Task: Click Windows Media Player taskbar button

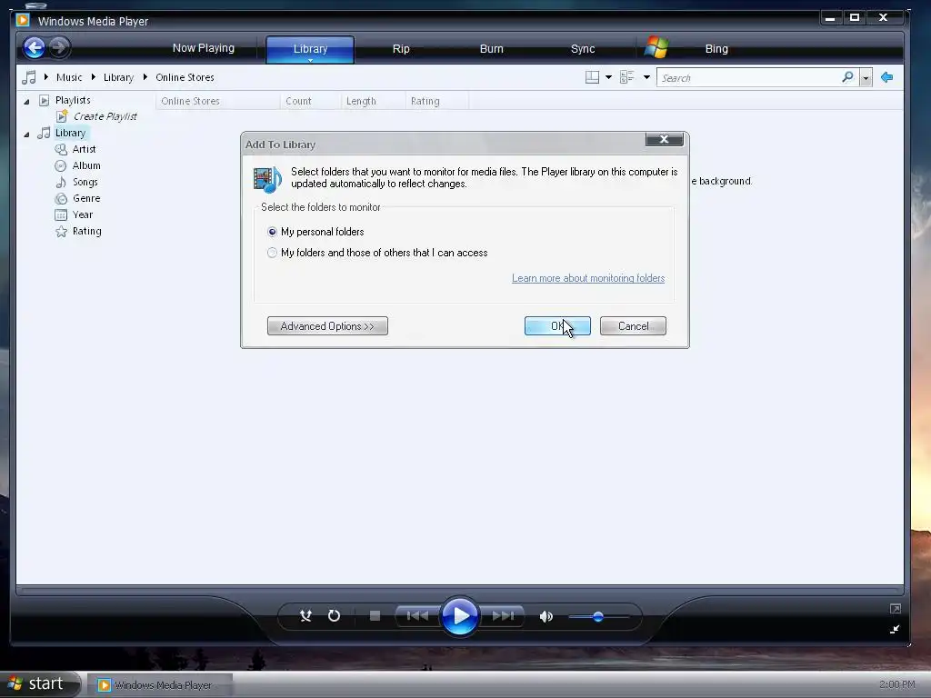Action: coord(159,685)
